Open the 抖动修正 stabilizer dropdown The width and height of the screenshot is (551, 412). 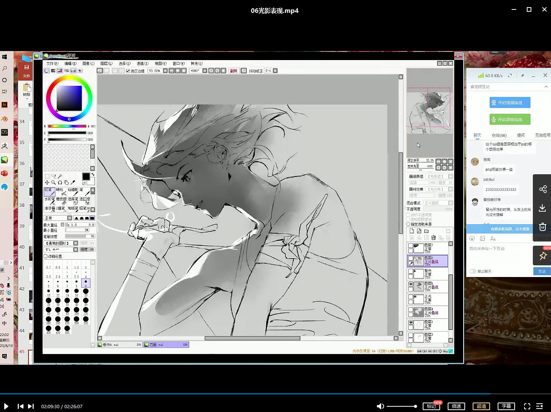pyautogui.click(x=275, y=71)
